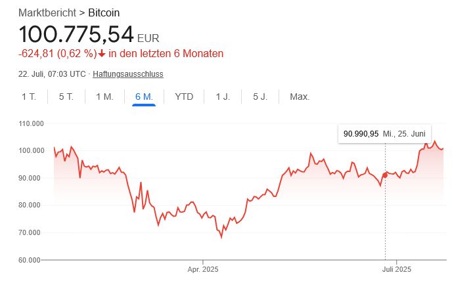Click the red data point marker on chart

click(x=385, y=175)
